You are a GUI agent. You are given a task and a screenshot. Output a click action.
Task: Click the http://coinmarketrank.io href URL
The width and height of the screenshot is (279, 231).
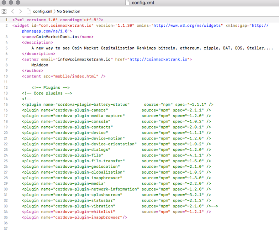(160, 59)
